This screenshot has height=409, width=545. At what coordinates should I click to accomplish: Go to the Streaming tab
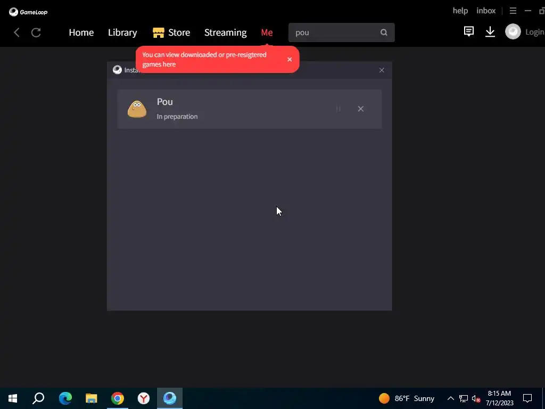tap(225, 32)
